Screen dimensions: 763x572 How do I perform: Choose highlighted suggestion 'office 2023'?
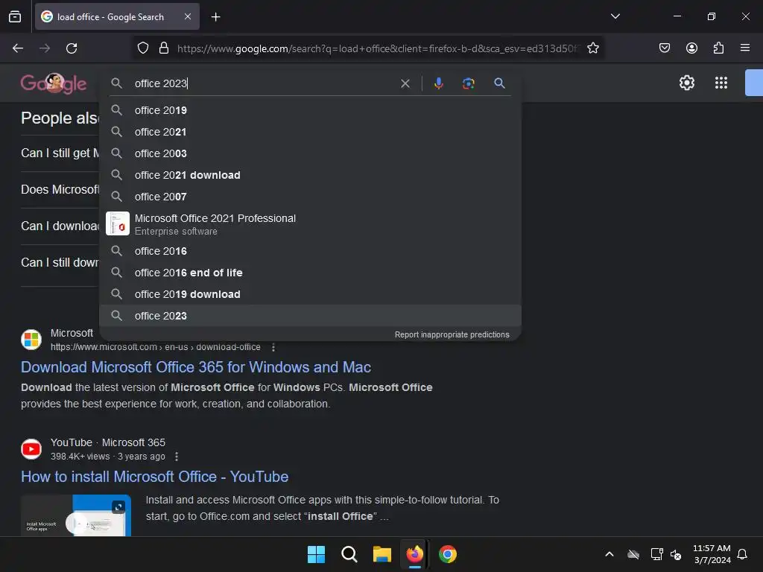click(311, 316)
